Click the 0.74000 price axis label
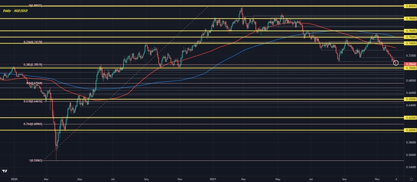 click(410, 43)
